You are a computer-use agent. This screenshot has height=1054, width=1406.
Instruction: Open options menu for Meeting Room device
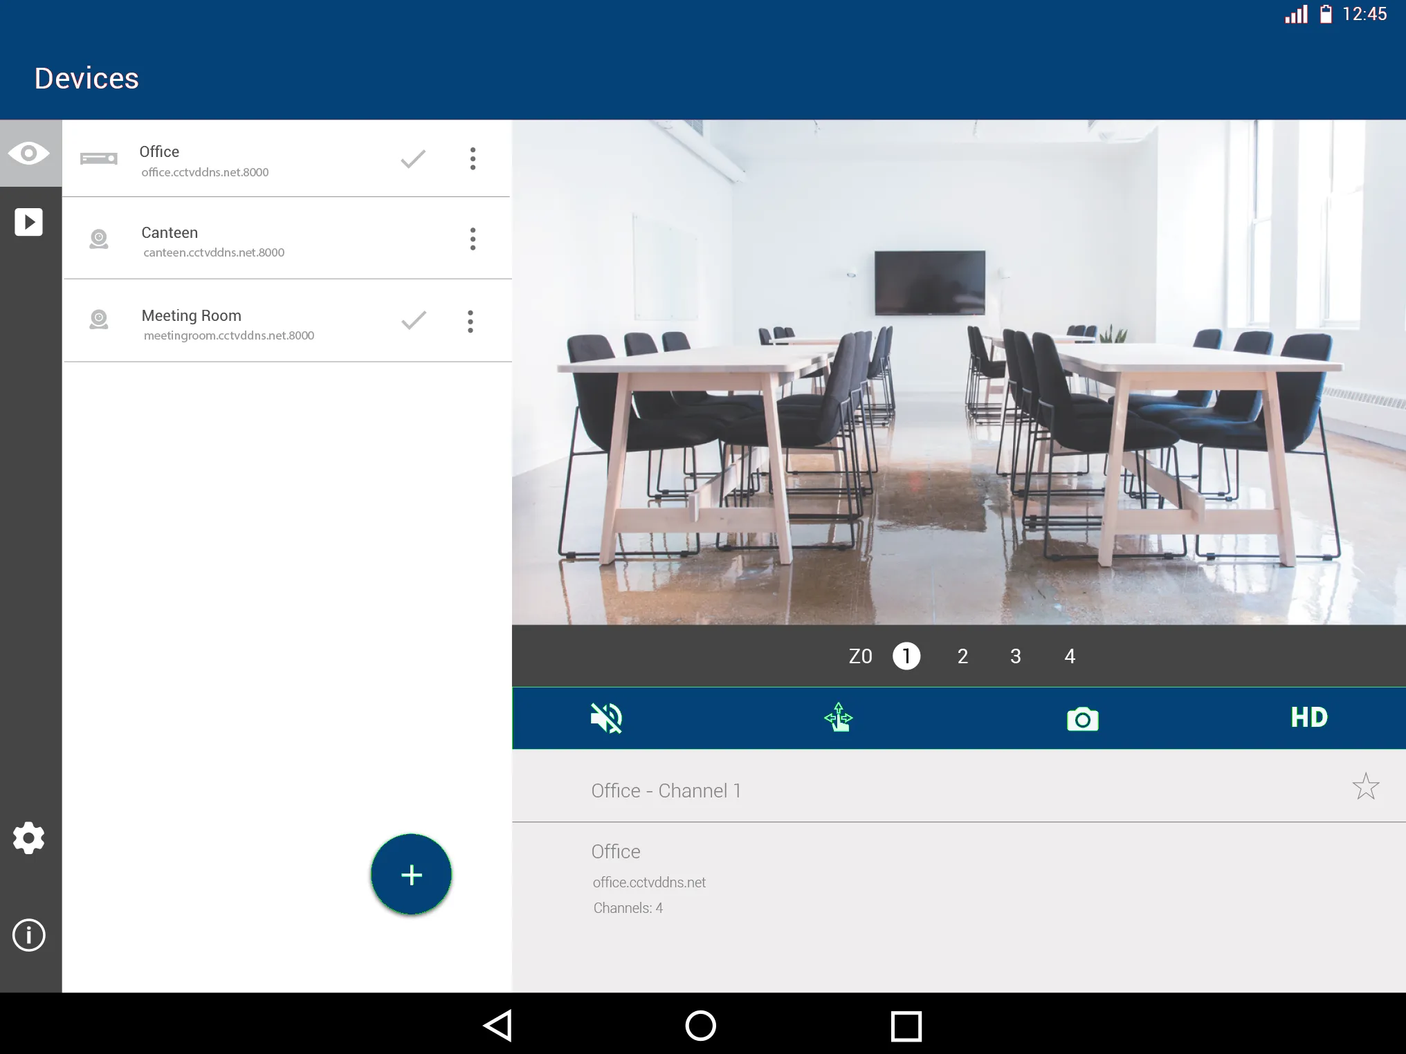(469, 321)
